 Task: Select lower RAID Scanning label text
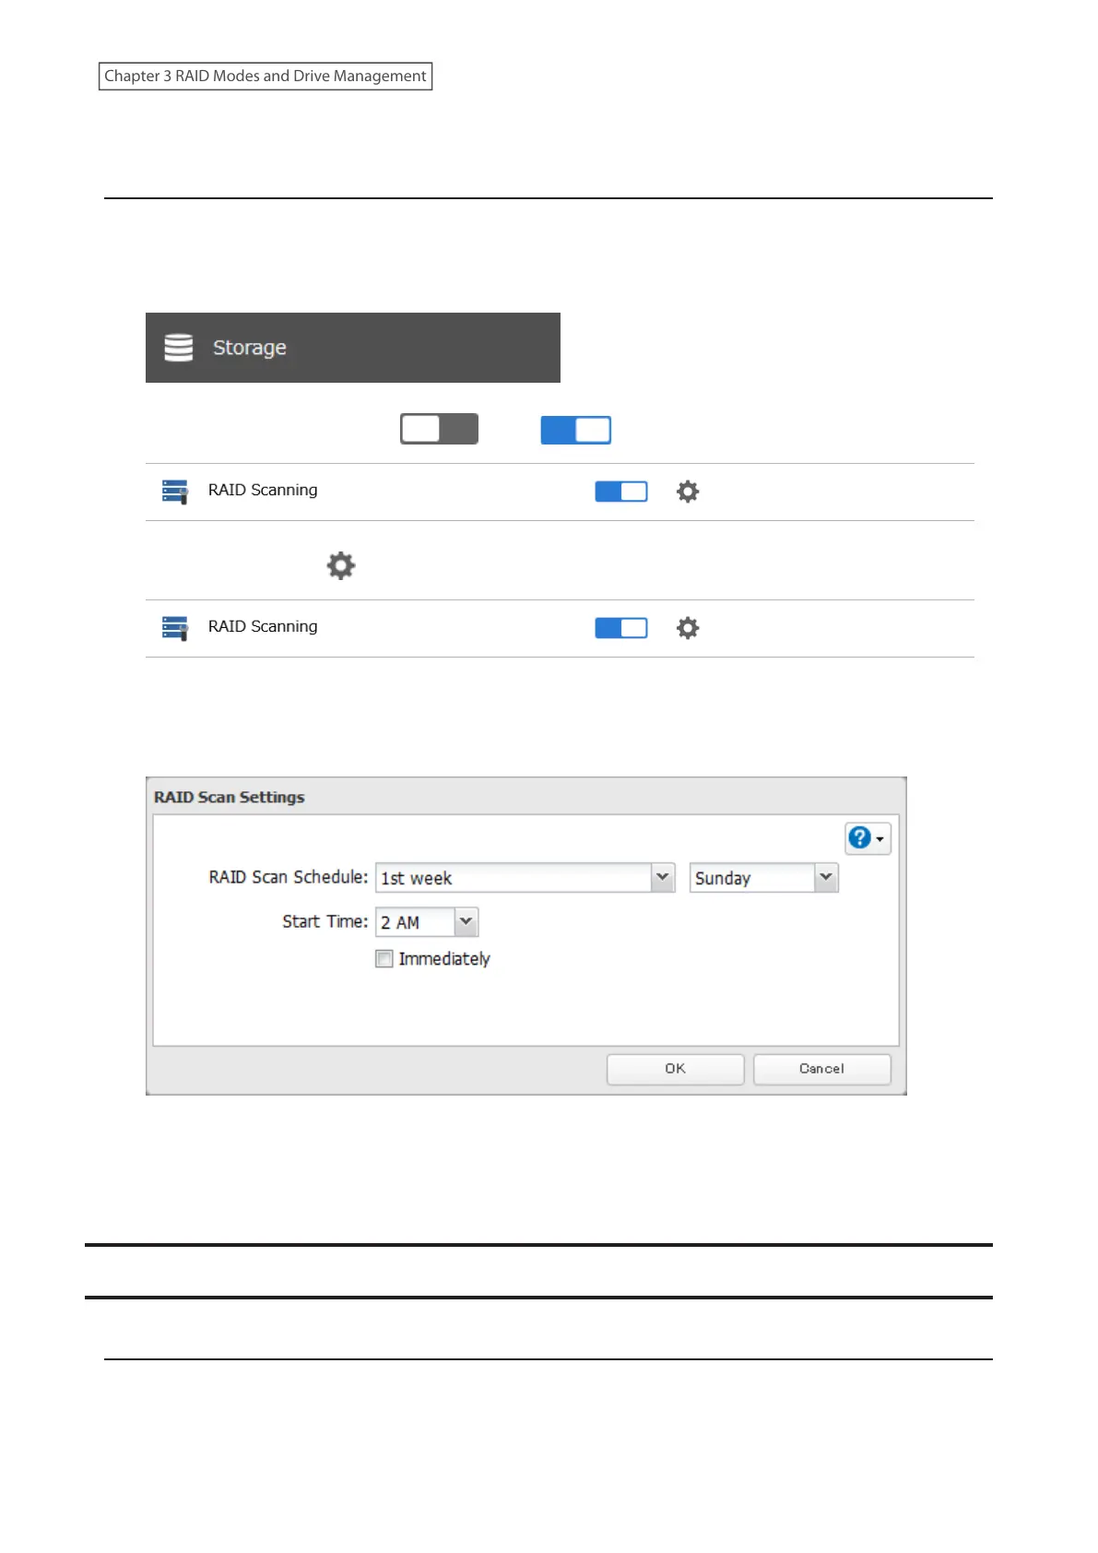[263, 626]
